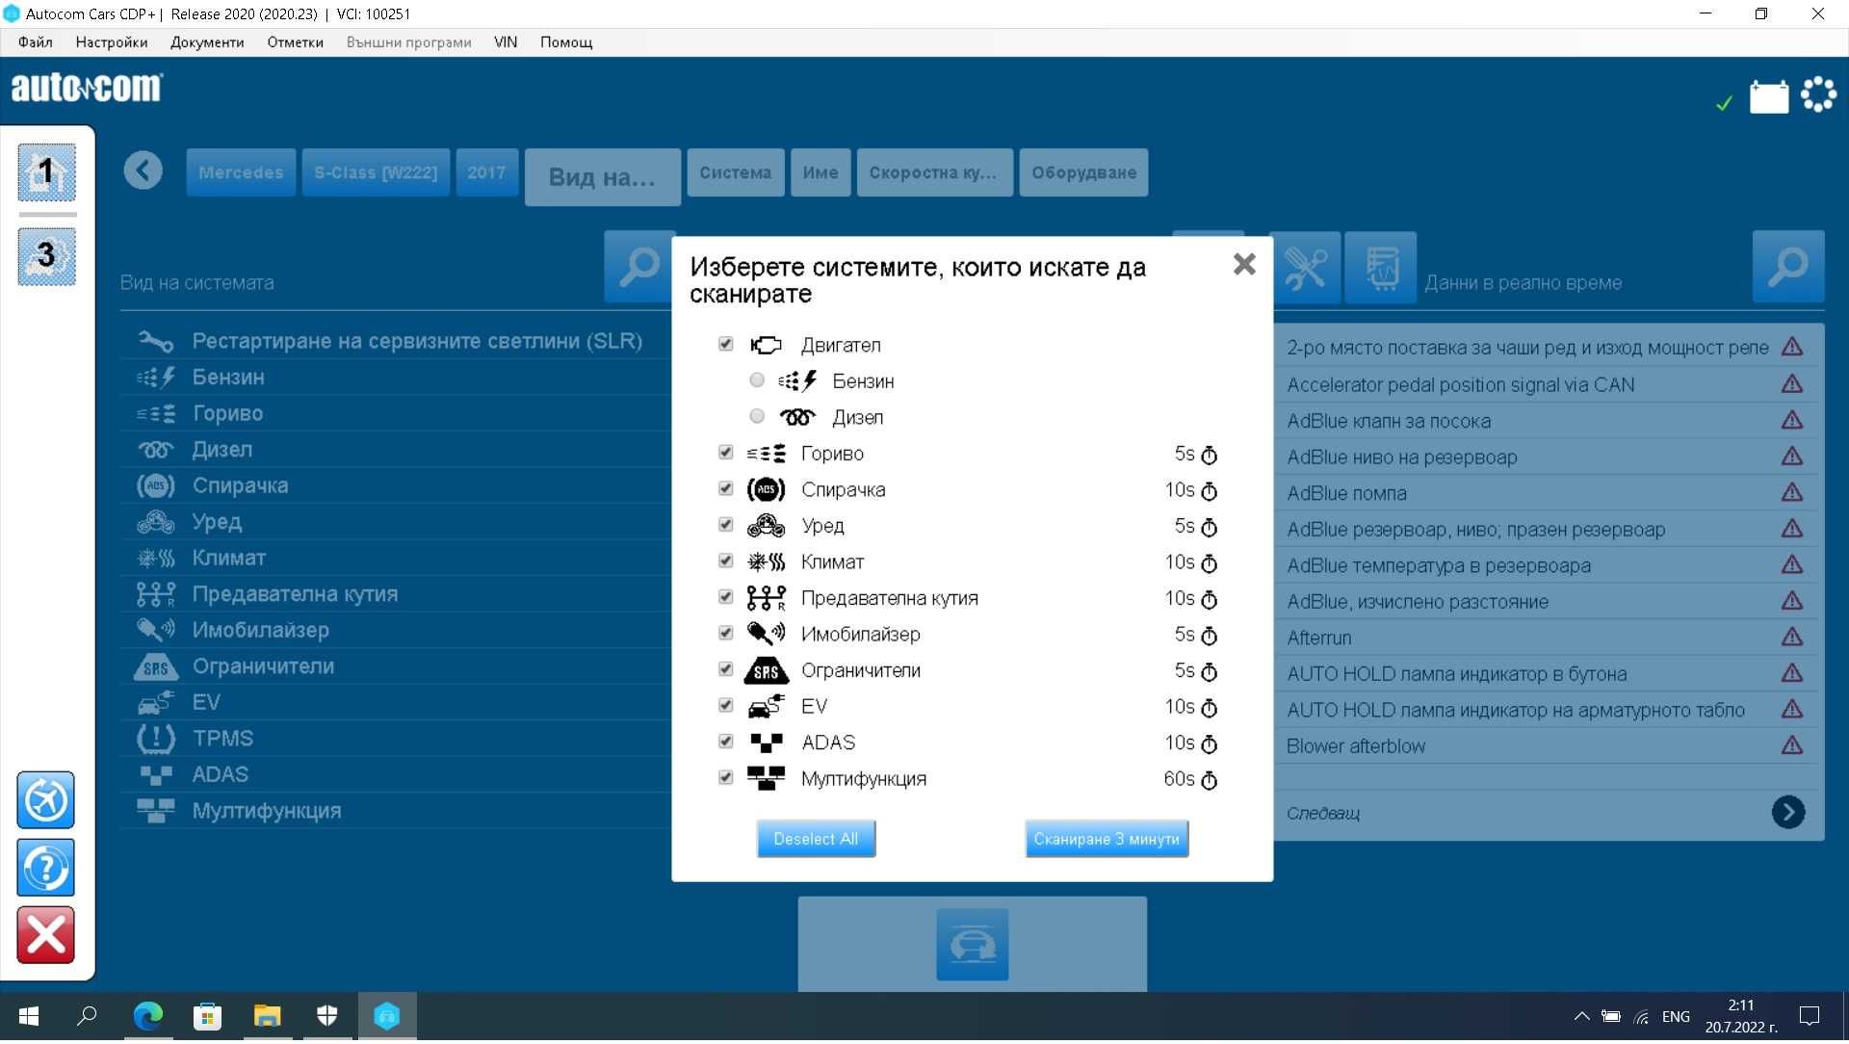Click the wrench and screwdriver tools icon
1849x1044 pixels.
(x=1306, y=269)
